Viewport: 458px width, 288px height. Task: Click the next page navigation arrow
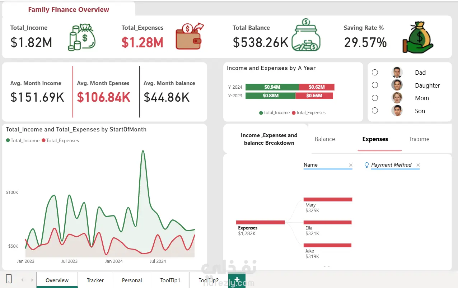[32, 280]
